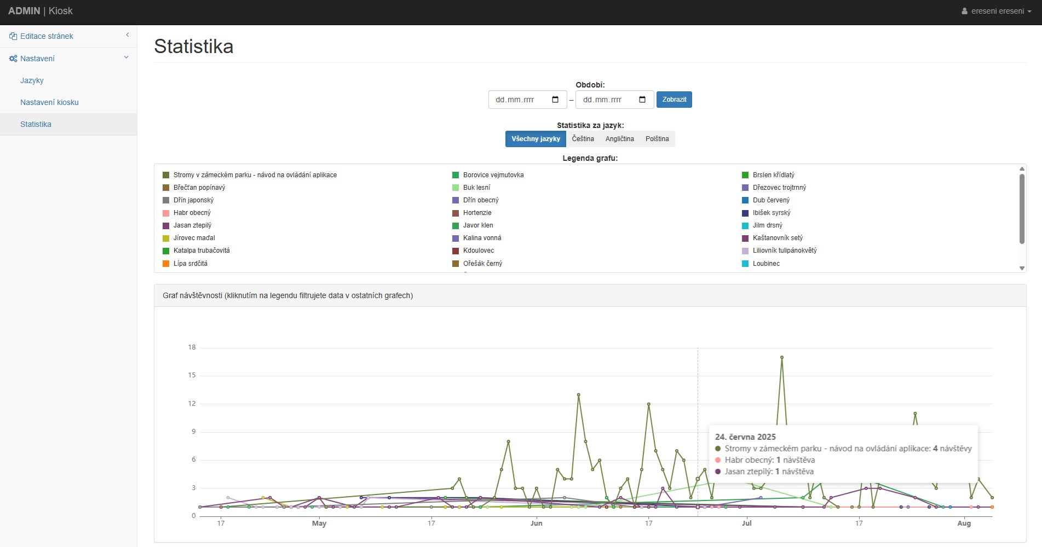Click the legend scrollbar up arrow
The width and height of the screenshot is (1042, 547).
pos(1022,168)
